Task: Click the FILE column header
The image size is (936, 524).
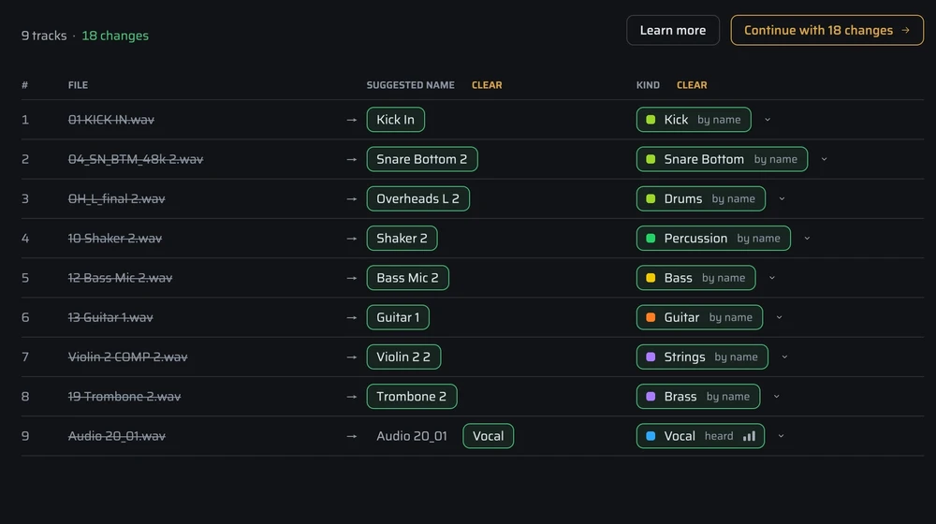Action: click(78, 85)
